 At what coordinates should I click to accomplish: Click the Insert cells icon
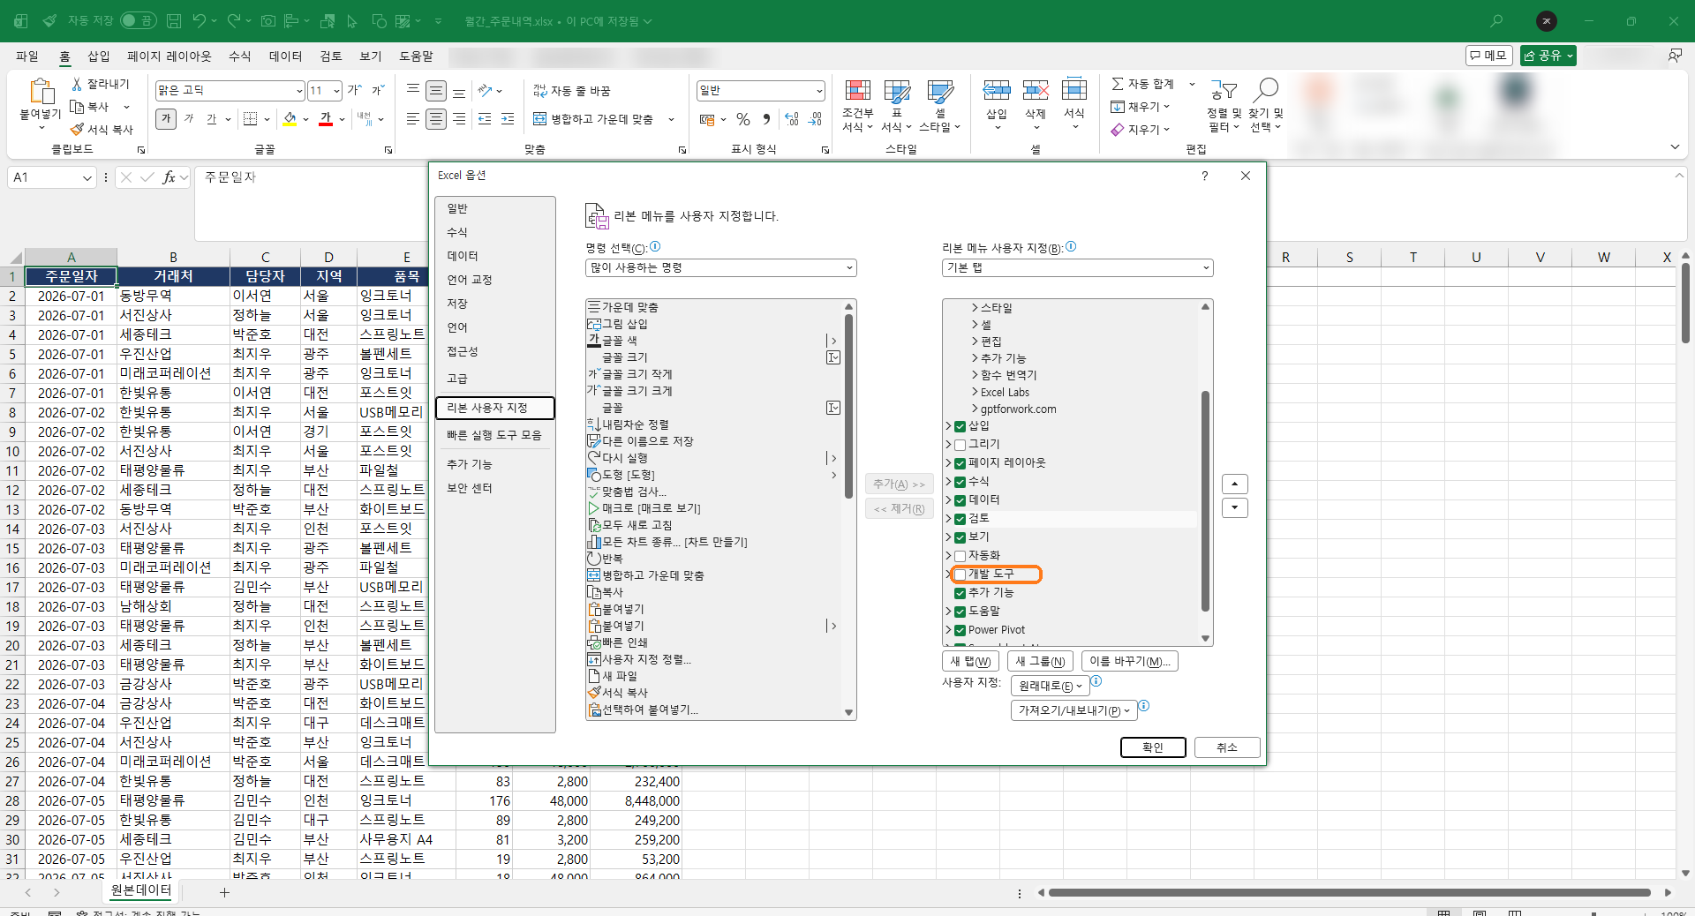tap(997, 90)
